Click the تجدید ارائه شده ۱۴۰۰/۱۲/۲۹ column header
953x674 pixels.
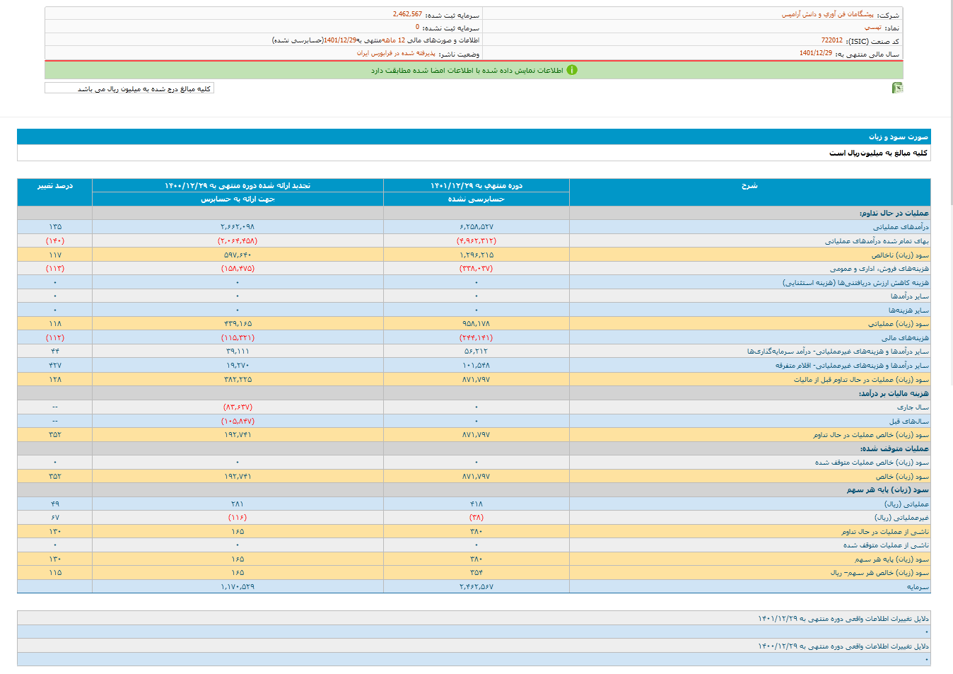pyautogui.click(x=238, y=185)
